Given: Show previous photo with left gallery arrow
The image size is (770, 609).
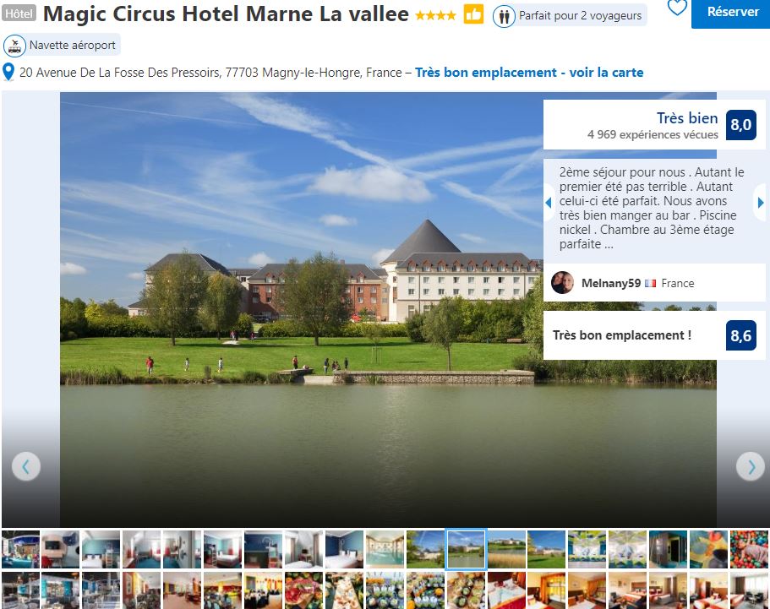Looking at the screenshot, I should [x=26, y=466].
